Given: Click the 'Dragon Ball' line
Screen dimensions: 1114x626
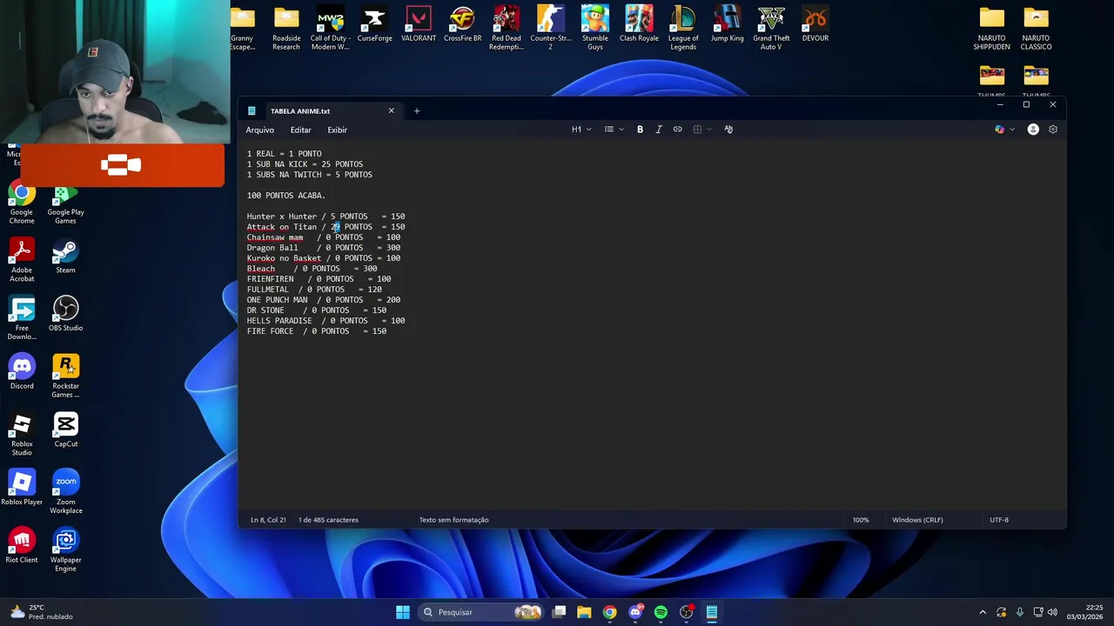Looking at the screenshot, I should [x=324, y=248].
